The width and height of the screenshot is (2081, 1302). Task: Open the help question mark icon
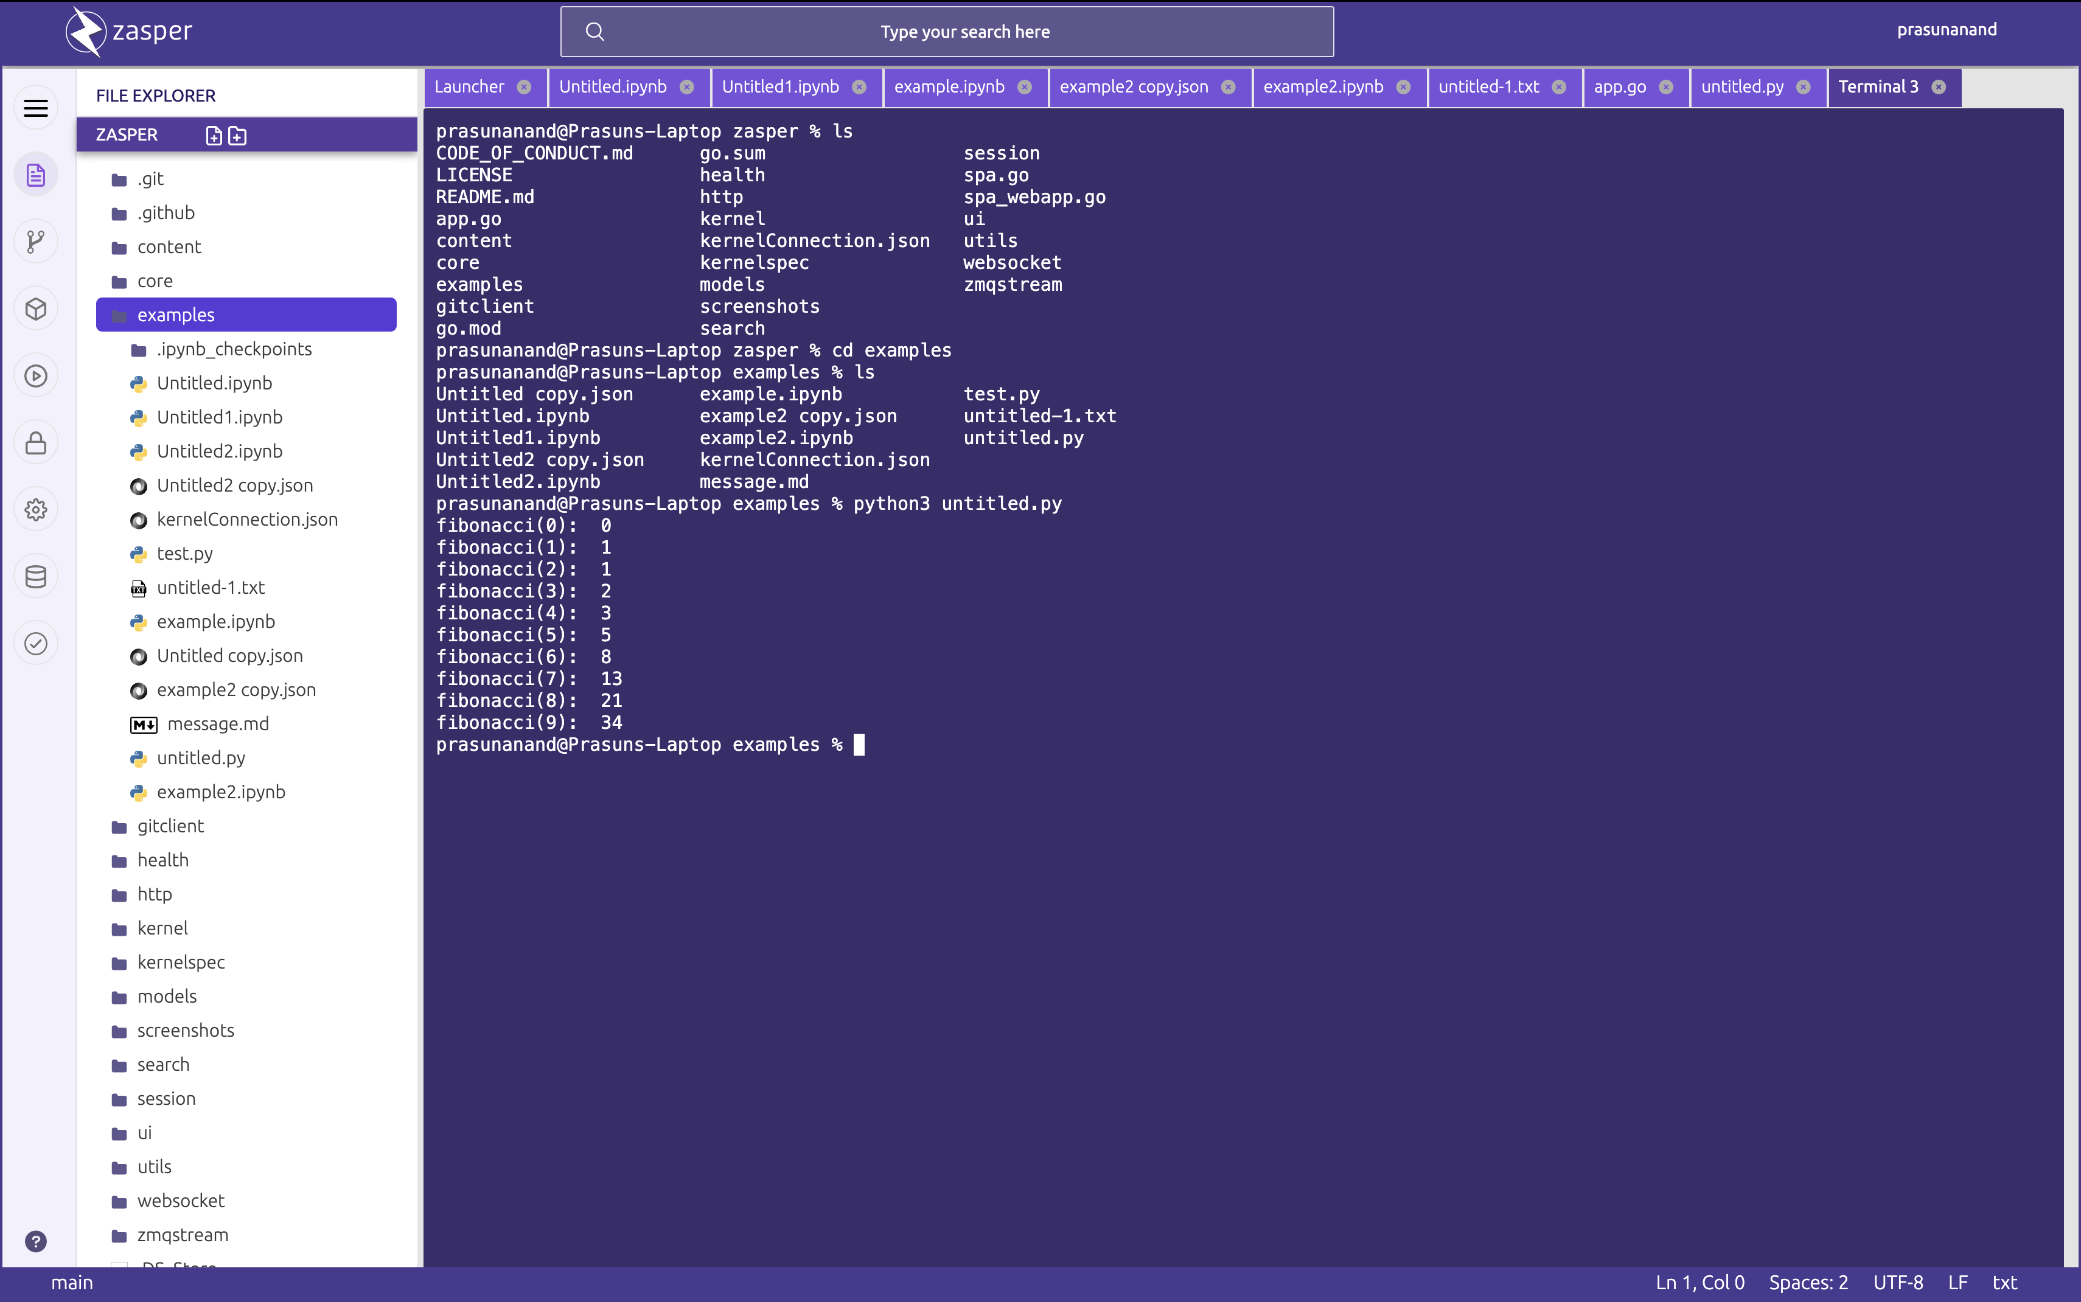click(x=35, y=1241)
